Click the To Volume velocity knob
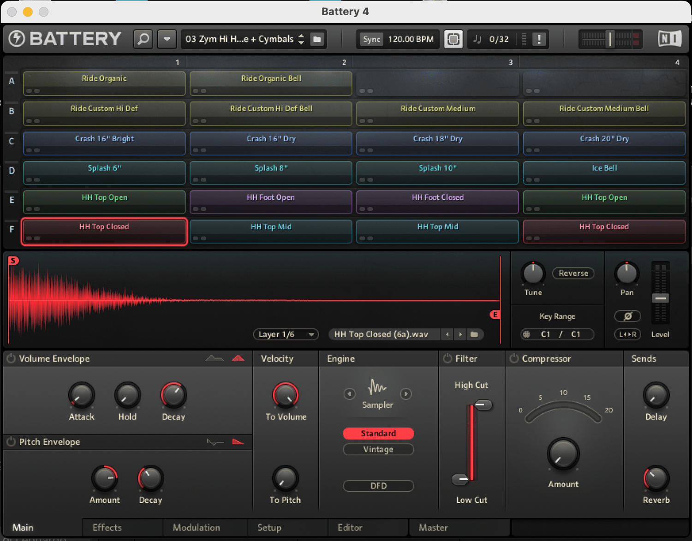 [286, 395]
